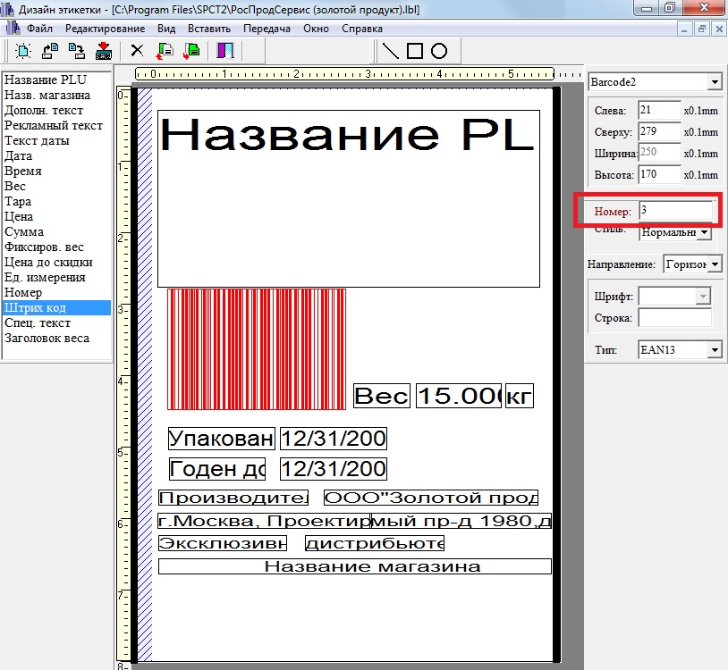Click the green document icon with red arrow
728x670 pixels.
click(190, 50)
